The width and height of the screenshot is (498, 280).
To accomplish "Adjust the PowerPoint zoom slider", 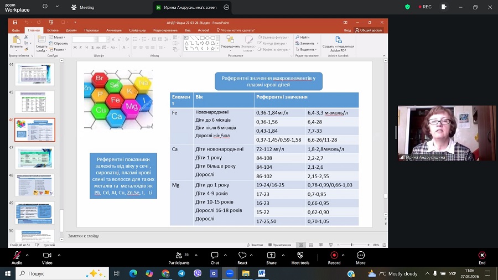I will coord(352,245).
